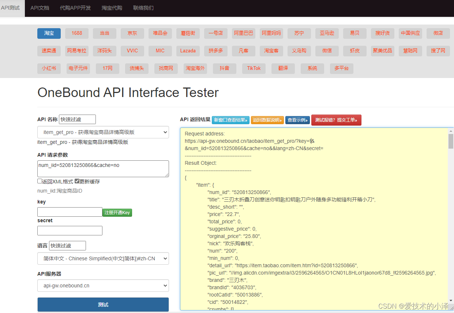
Task: Click the pic_url line in the result
Action: coord(322,273)
